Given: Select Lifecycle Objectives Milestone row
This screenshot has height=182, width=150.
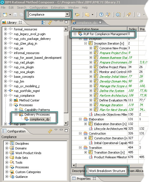Looking at the screenshot, I should (x=110, y=115).
